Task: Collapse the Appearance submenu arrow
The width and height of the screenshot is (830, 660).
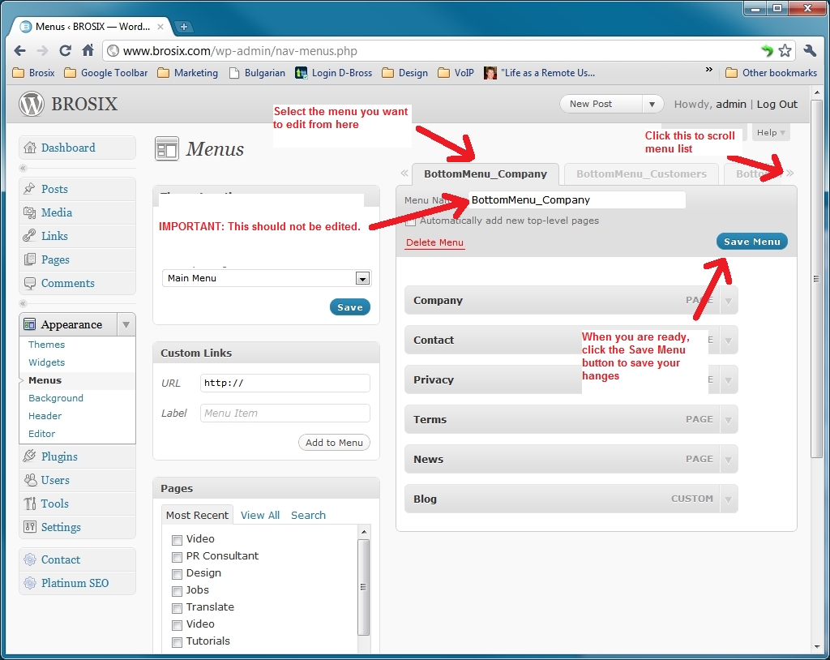Action: 126,324
